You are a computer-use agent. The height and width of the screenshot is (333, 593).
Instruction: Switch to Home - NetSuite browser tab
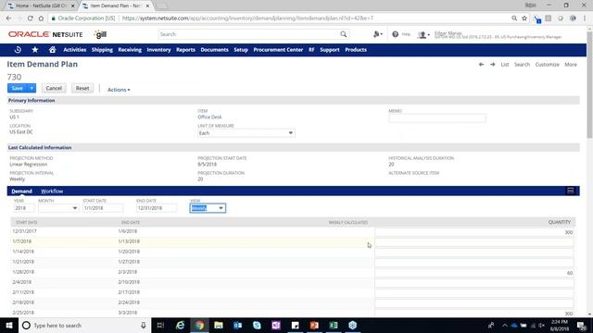(x=41, y=6)
